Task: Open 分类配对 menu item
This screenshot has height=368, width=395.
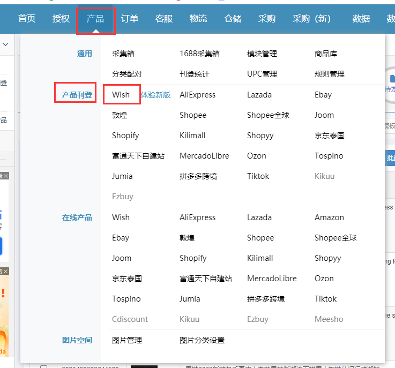Action: 127,74
